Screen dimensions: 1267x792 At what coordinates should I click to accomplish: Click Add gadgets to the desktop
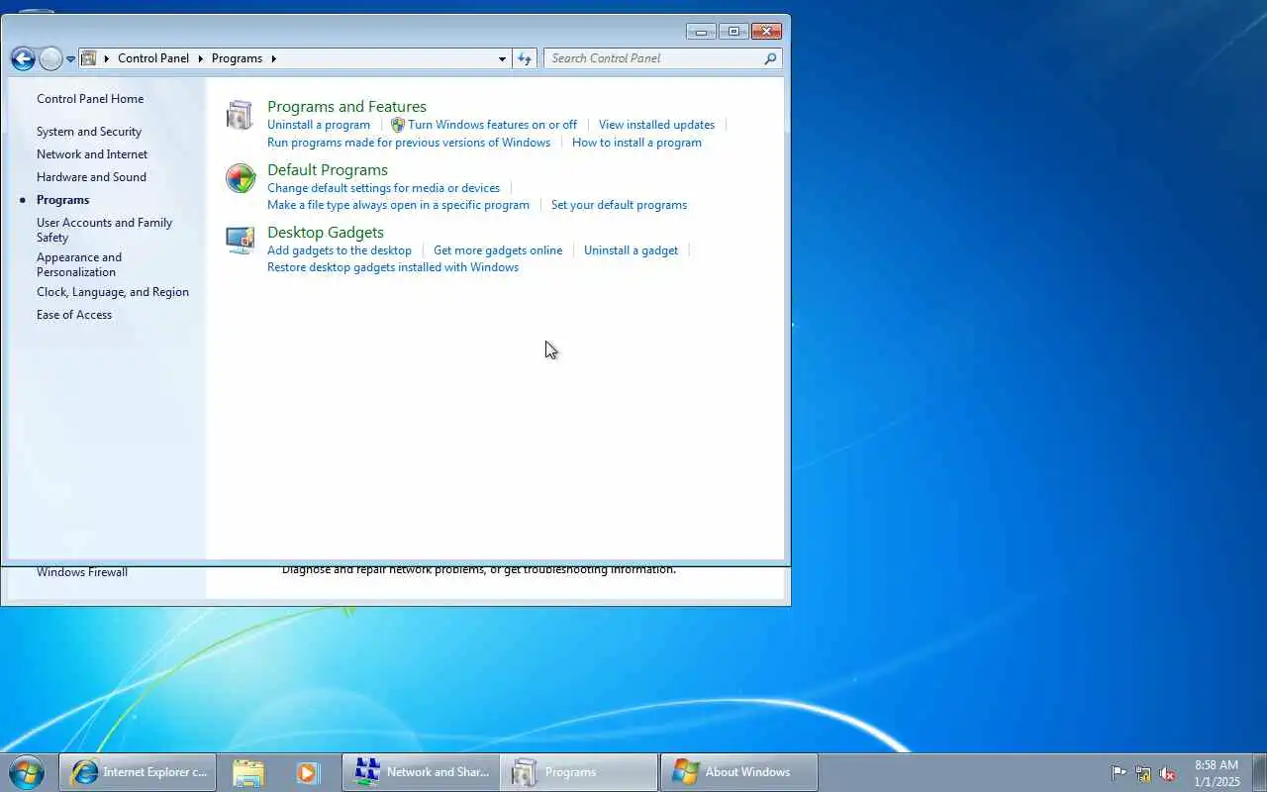340,250
